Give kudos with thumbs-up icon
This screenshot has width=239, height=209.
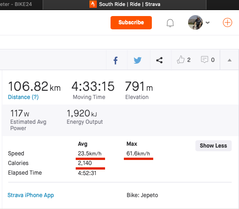click(181, 60)
